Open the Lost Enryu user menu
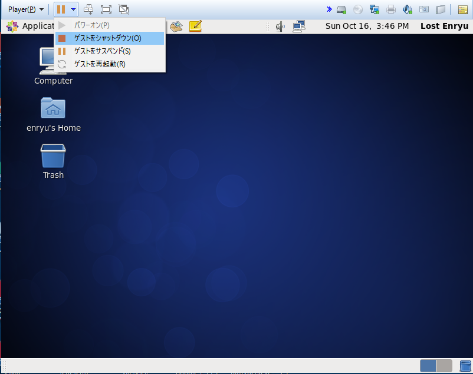The height and width of the screenshot is (374, 473). [x=444, y=27]
